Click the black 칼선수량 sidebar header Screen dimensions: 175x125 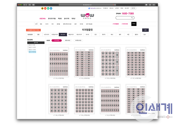click(x=36, y=43)
